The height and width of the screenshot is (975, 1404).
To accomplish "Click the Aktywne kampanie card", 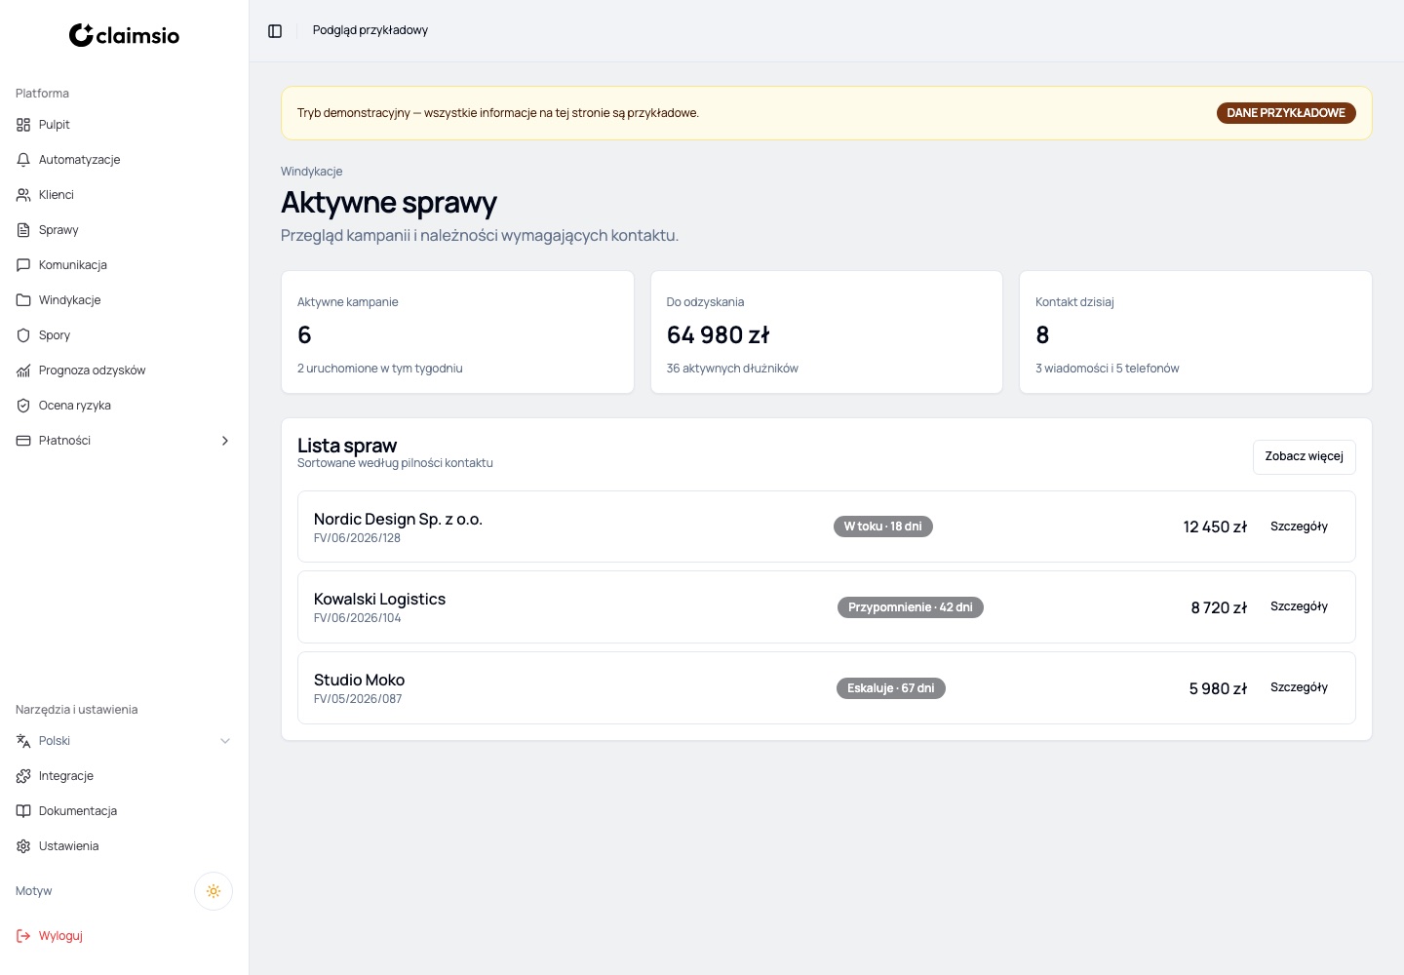I will 457,332.
